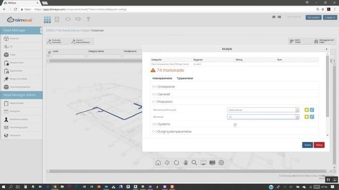Click the Category Name column filter field
This screenshot has width=339, height=190.
[104, 56]
